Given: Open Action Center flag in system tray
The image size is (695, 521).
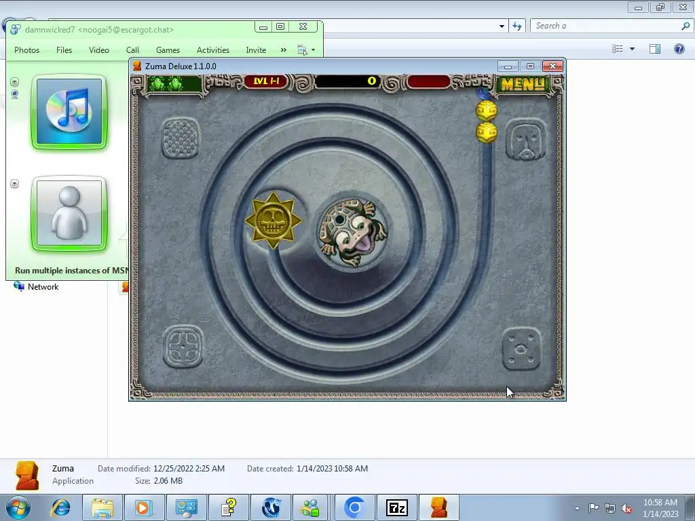Looking at the screenshot, I should pyautogui.click(x=593, y=507).
